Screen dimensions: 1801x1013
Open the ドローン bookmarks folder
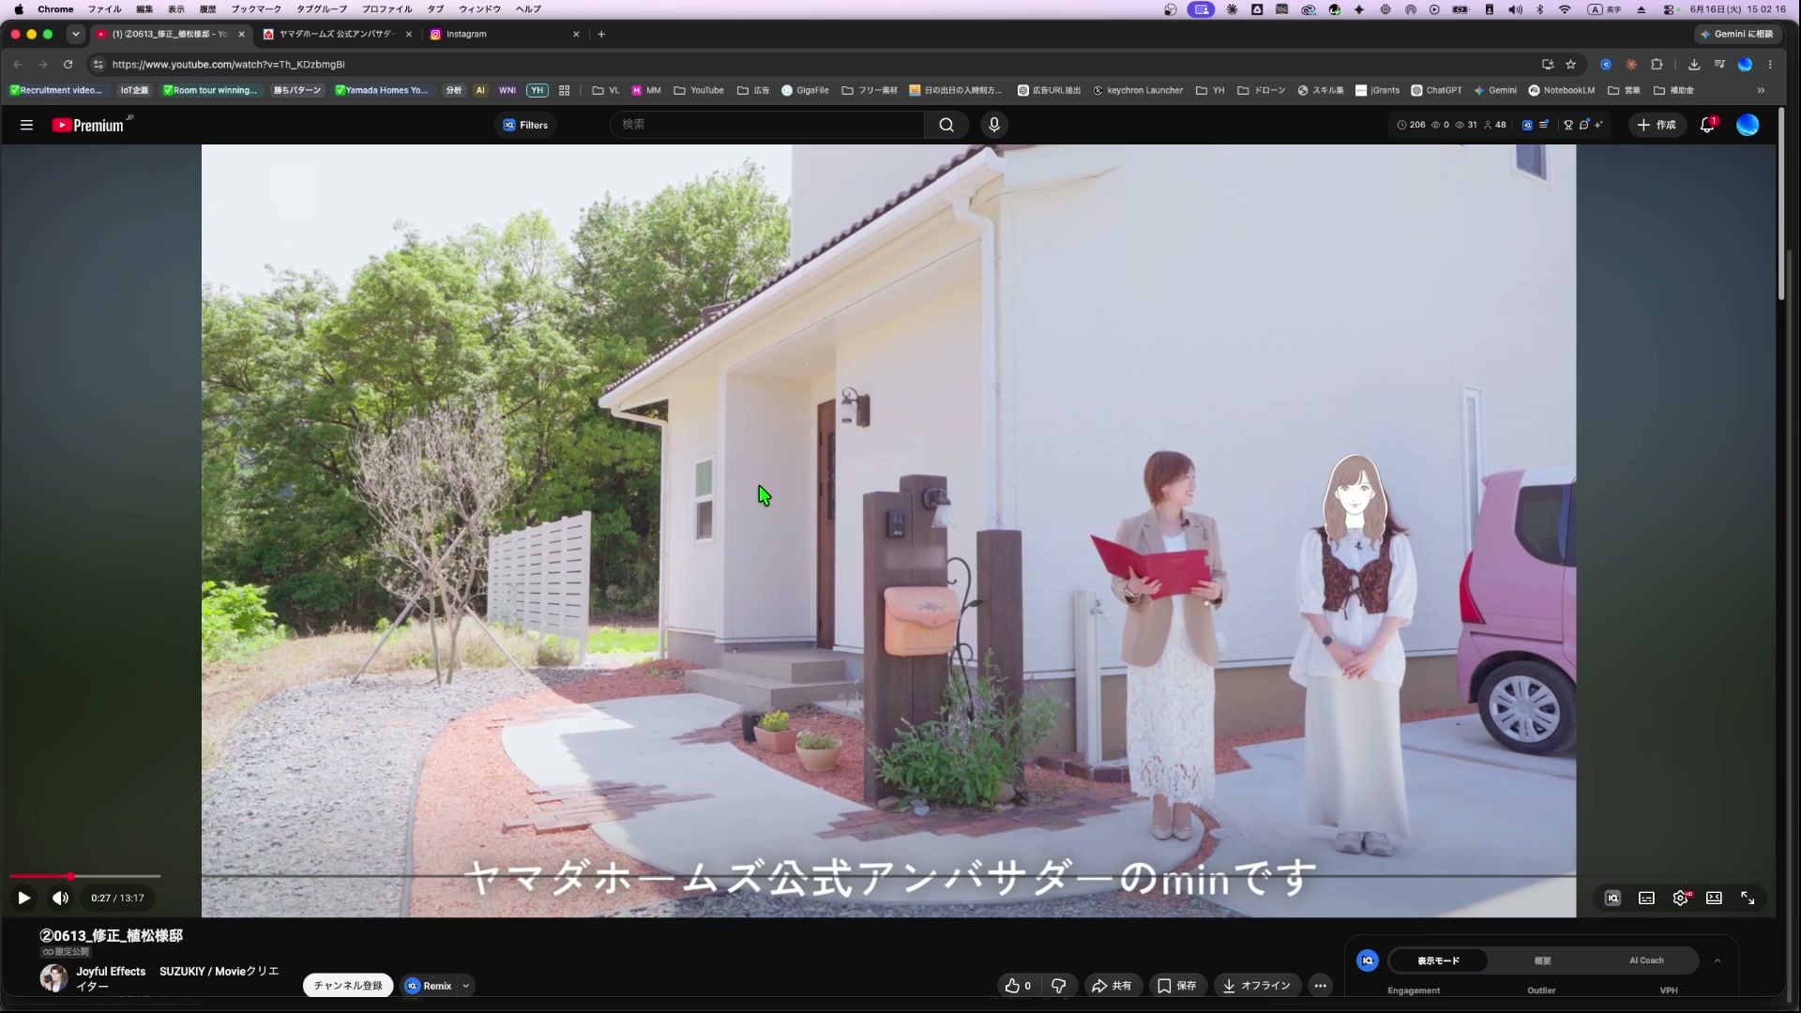click(1261, 90)
